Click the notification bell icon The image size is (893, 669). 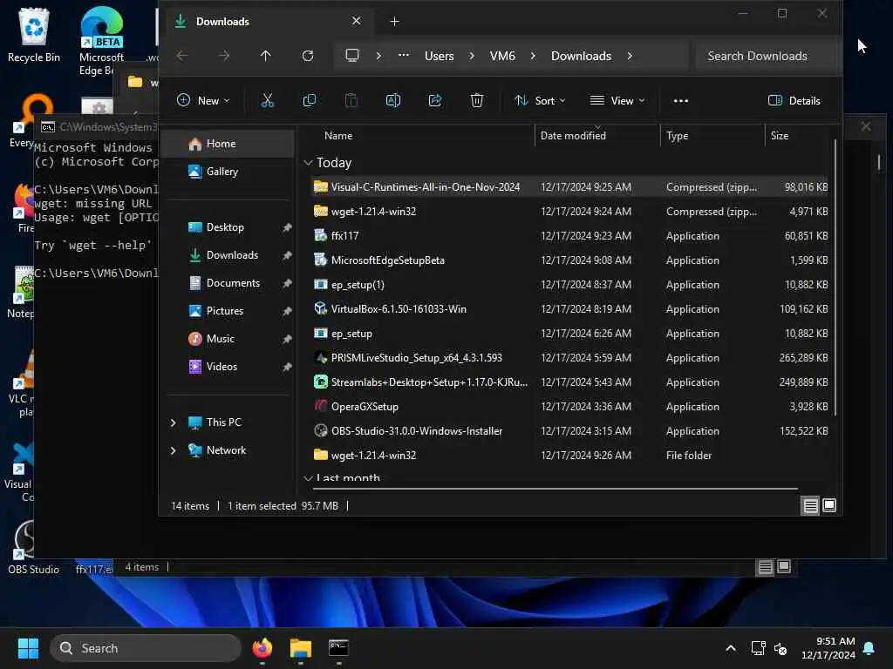pyautogui.click(x=869, y=648)
